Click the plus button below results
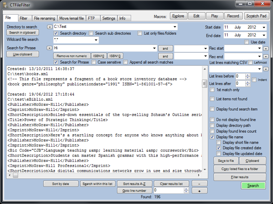 click(x=199, y=191)
